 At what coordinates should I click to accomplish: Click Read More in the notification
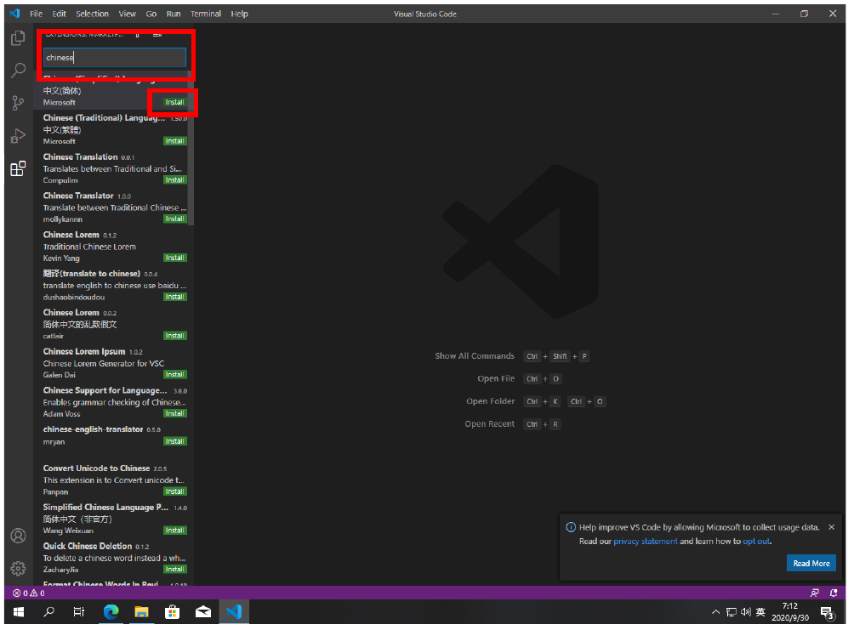click(811, 563)
